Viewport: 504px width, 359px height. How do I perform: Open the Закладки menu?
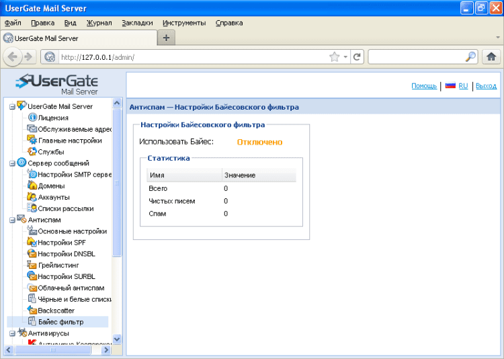pos(137,23)
